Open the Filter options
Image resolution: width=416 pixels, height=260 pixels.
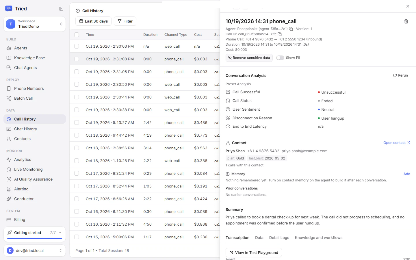click(x=125, y=21)
